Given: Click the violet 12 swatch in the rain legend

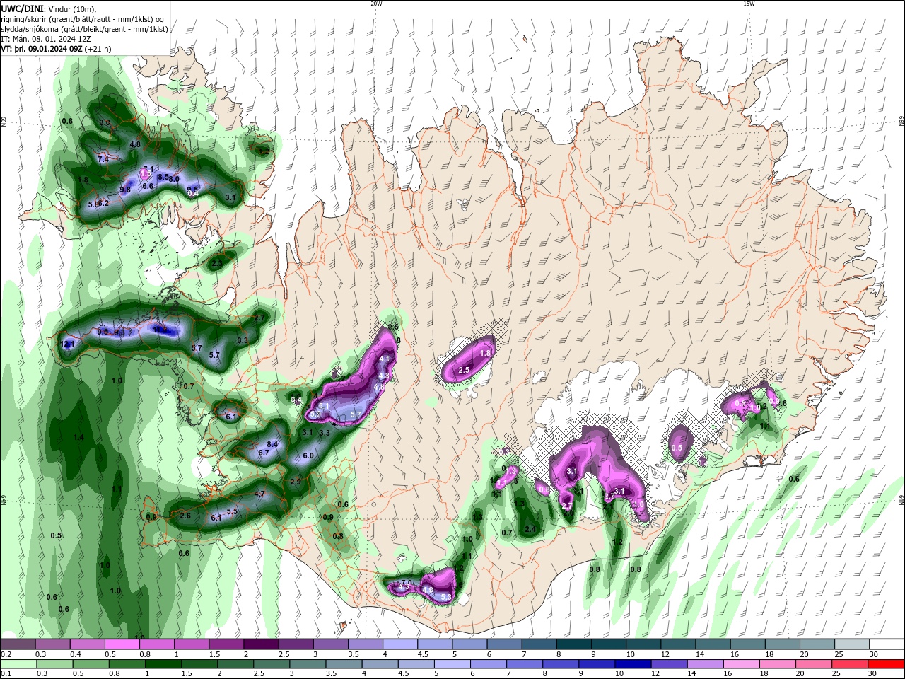Looking at the screenshot, I should coord(670,664).
